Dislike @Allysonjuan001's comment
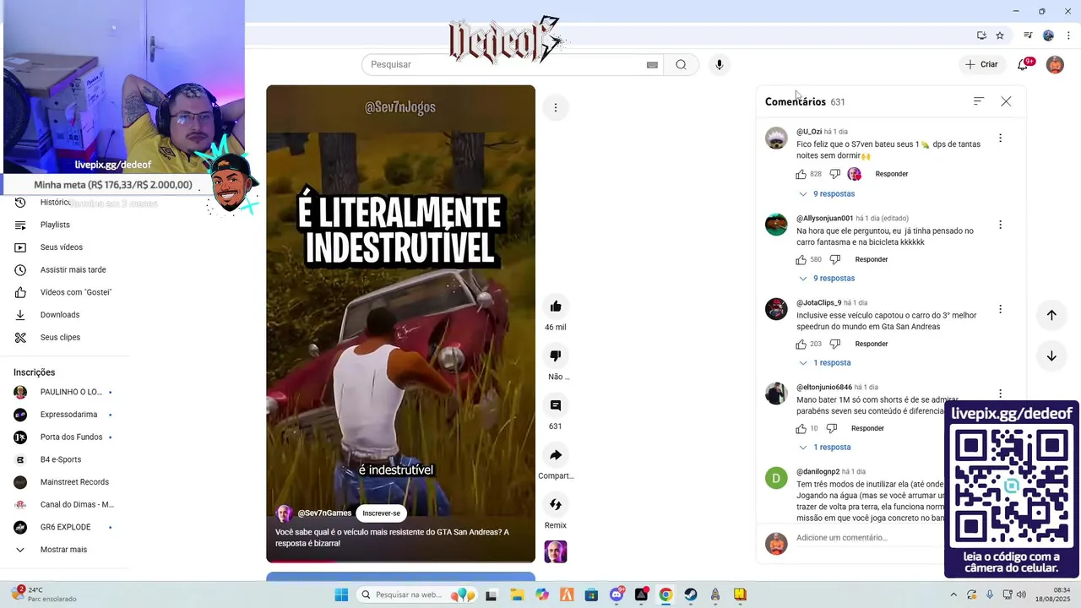This screenshot has height=608, width=1081. coord(834,259)
